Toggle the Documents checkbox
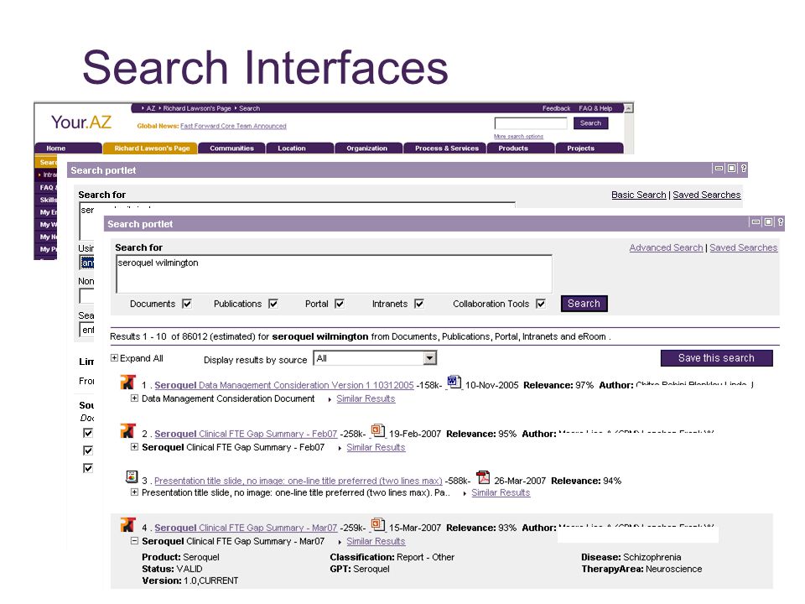 pos(187,304)
